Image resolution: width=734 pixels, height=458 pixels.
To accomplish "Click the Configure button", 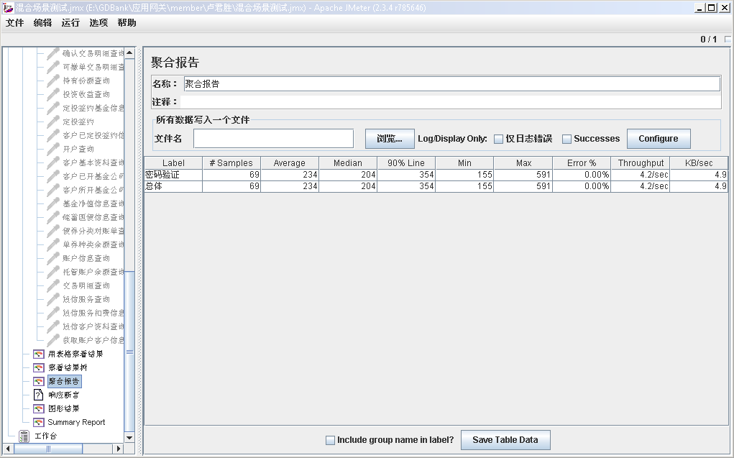I will tap(659, 139).
